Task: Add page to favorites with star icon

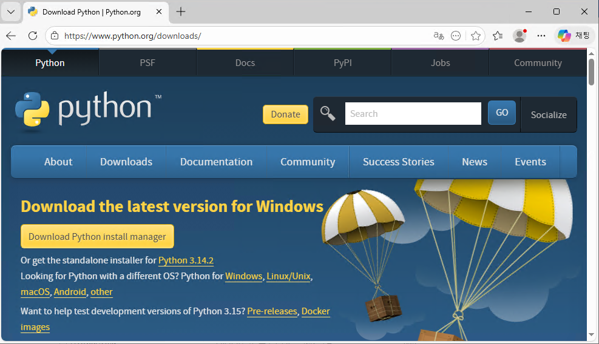Action: pyautogui.click(x=476, y=36)
